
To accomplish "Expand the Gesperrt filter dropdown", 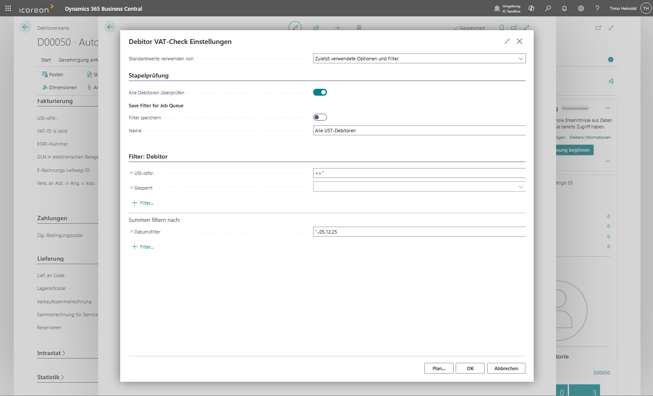I will (520, 187).
